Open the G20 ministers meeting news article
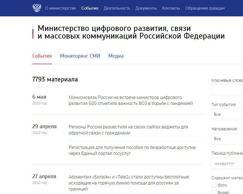 pos(131,100)
